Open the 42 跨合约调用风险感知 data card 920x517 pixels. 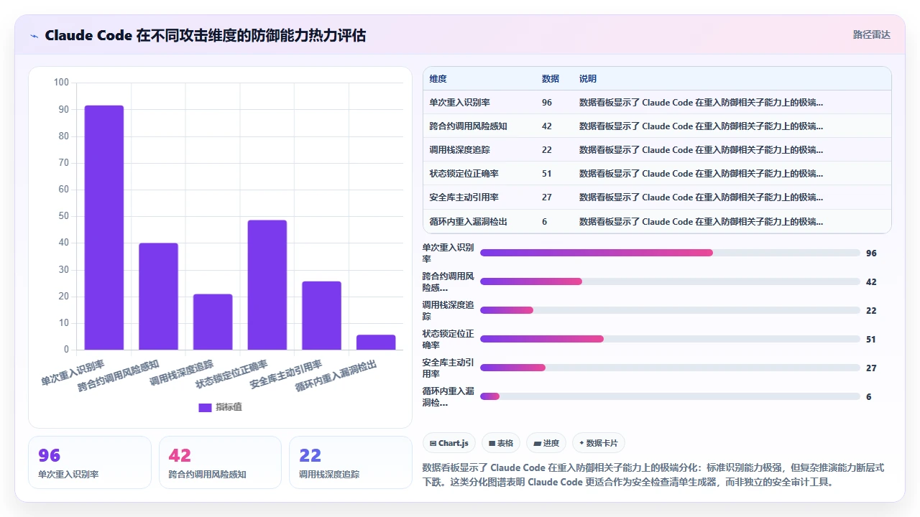(220, 462)
